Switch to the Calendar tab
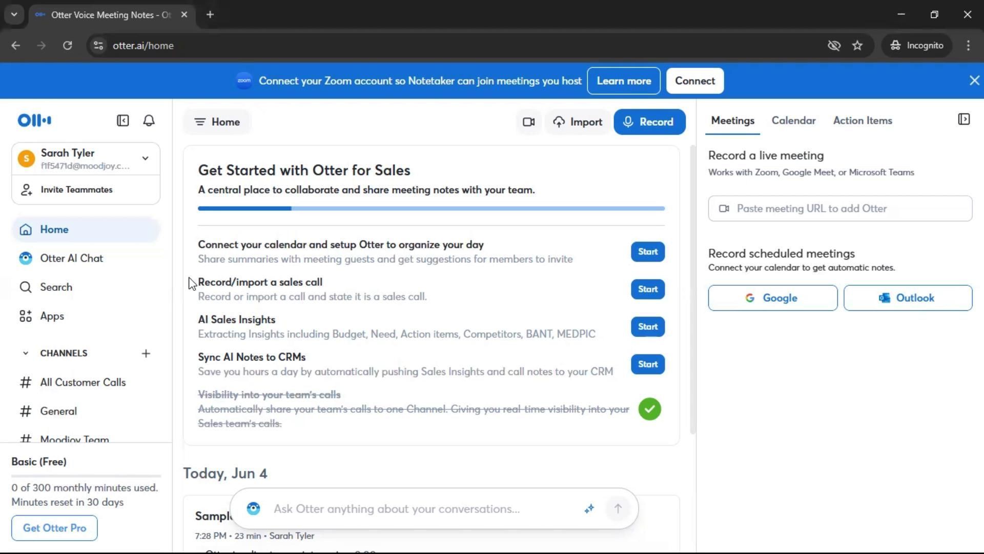 point(793,121)
